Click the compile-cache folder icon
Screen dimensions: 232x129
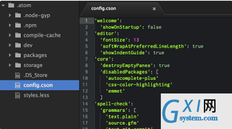point(18,35)
